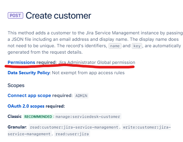Click the POST method badge
The height and width of the screenshot is (142, 183).
15,15
